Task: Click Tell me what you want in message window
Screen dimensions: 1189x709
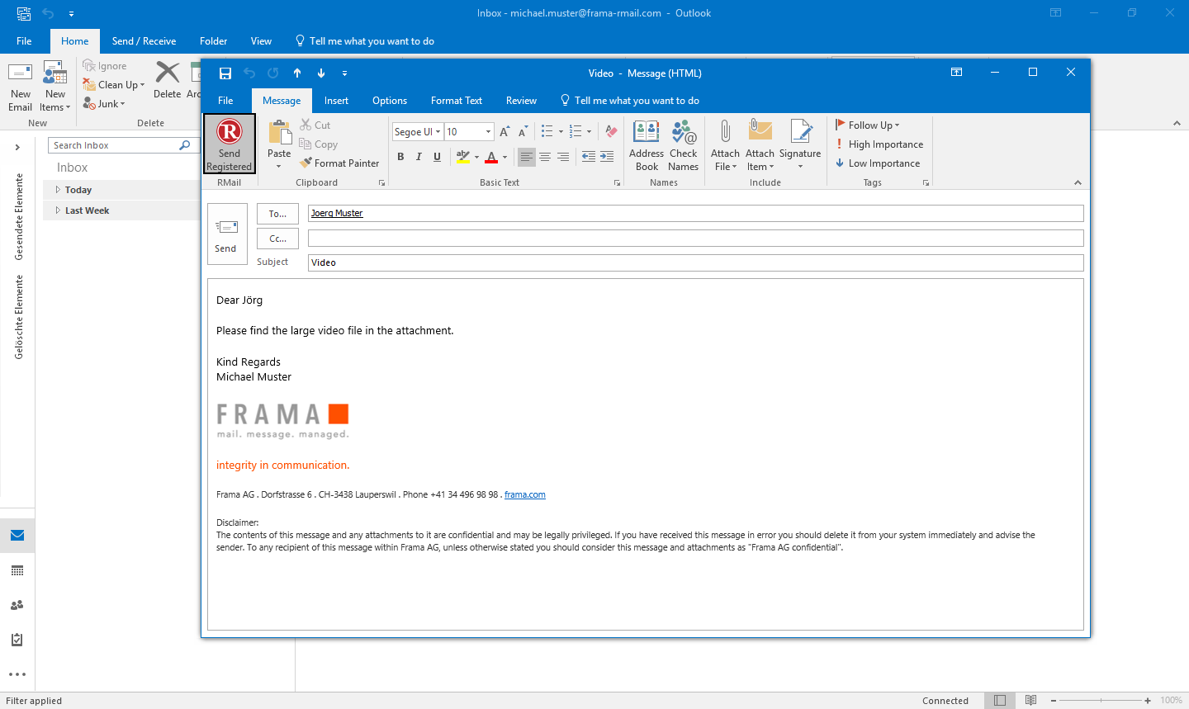Action: 630,101
